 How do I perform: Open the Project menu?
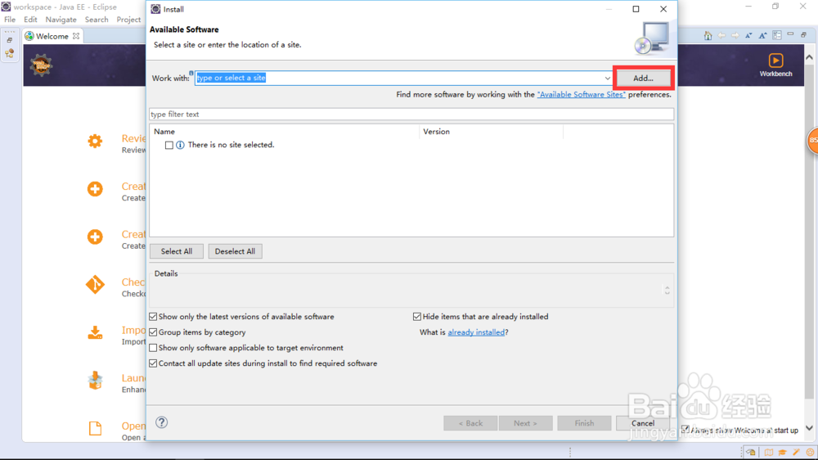(128, 20)
